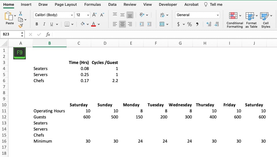Toggle Bold formatting

pyautogui.click(x=37, y=24)
